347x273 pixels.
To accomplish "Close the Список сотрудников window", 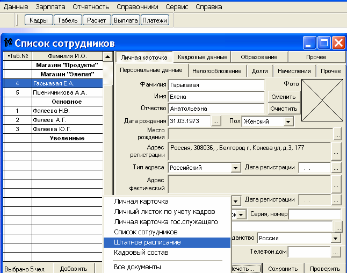I will 338,42.
